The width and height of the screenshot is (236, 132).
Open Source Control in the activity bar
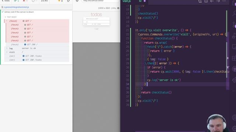click(x=234, y=25)
